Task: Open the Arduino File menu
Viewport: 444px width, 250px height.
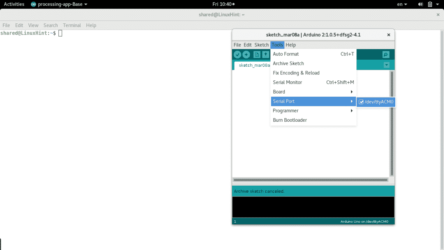Action: tap(237, 45)
